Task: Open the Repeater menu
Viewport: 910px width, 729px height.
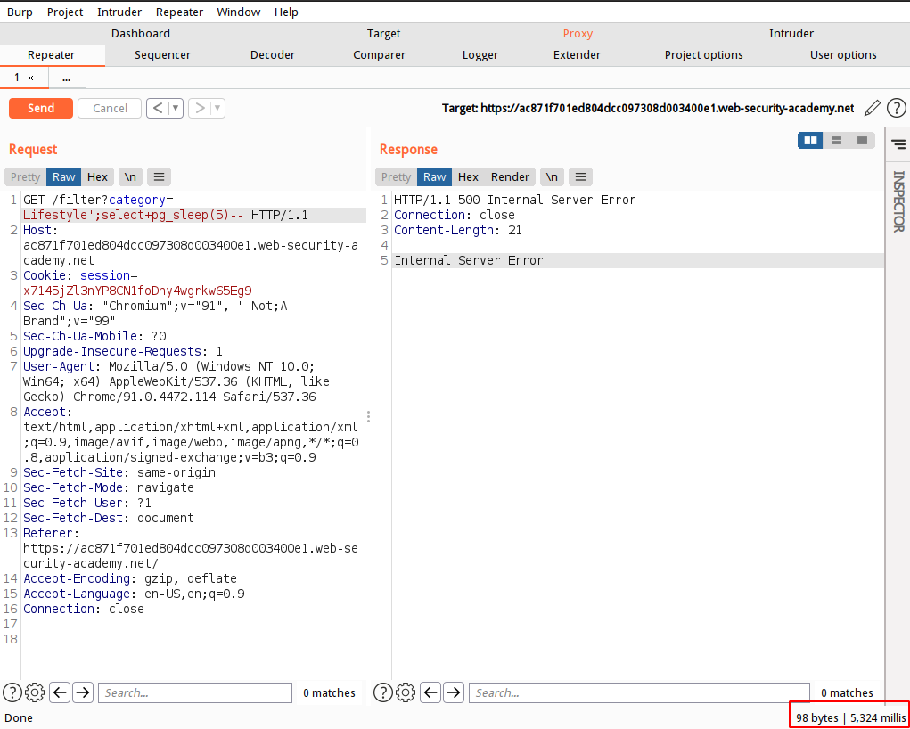Action: click(179, 12)
